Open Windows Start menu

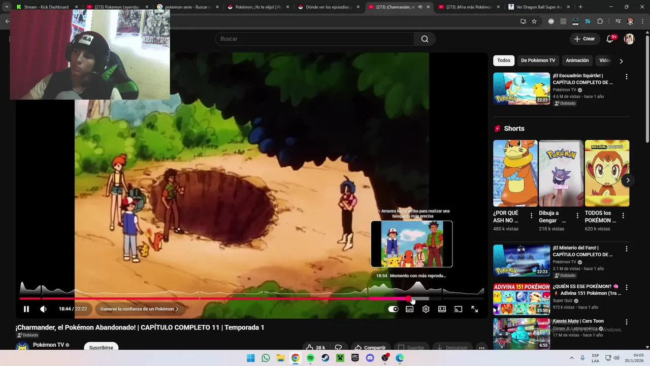click(x=251, y=358)
